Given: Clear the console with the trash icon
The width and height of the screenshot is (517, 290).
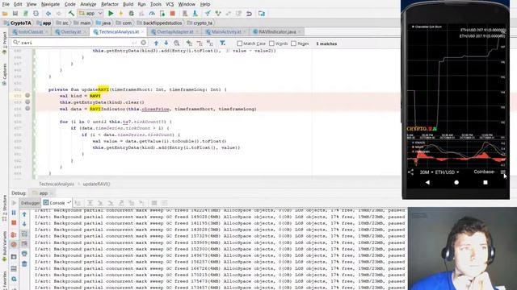Looking at the screenshot, I should click(24, 263).
